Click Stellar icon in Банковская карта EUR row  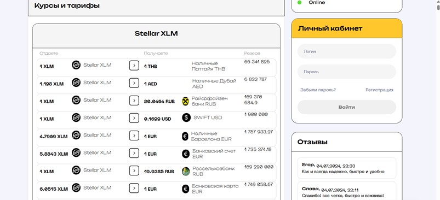pyautogui.click(x=76, y=187)
